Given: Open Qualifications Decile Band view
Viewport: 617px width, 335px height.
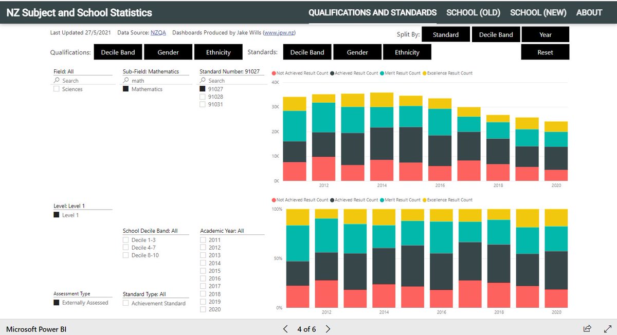Looking at the screenshot, I should [x=118, y=52].
